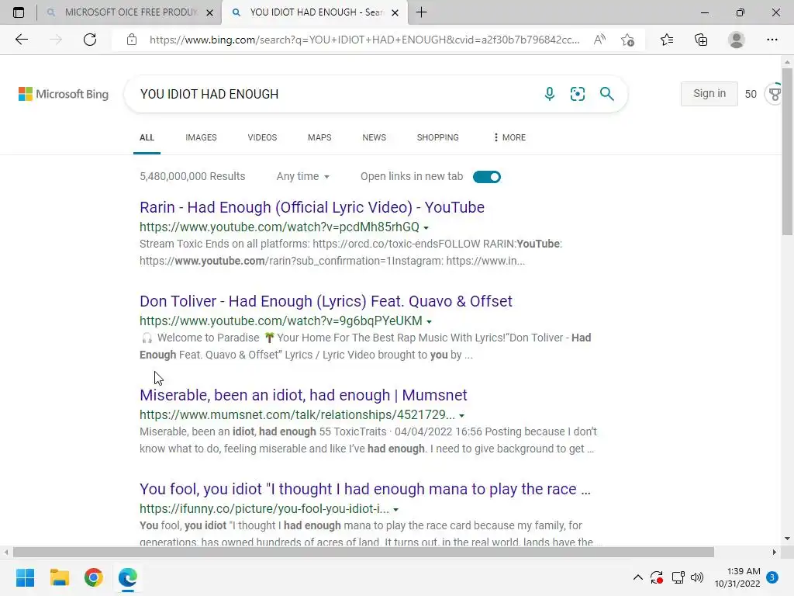Click the voice search microphone icon
This screenshot has height=596, width=794.
(x=550, y=94)
